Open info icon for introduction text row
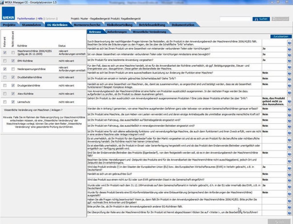This screenshot has height=224, width=293. click(290, 43)
